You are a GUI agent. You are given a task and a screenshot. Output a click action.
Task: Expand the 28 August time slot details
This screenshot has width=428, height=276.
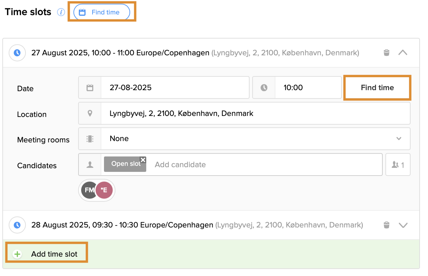pyautogui.click(x=403, y=225)
